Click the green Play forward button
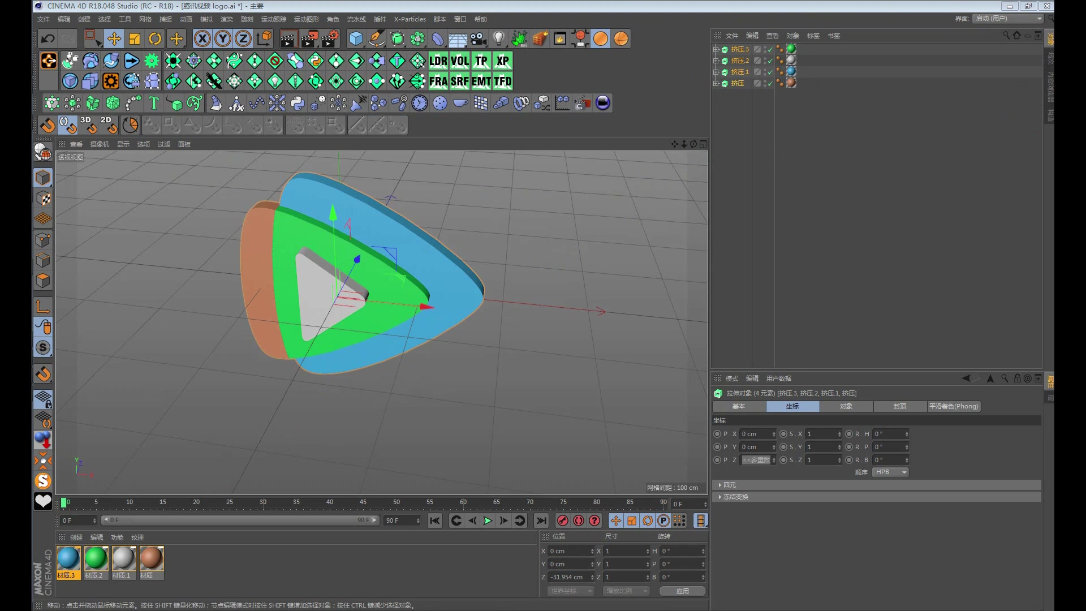Image resolution: width=1086 pixels, height=611 pixels. pyautogui.click(x=488, y=520)
